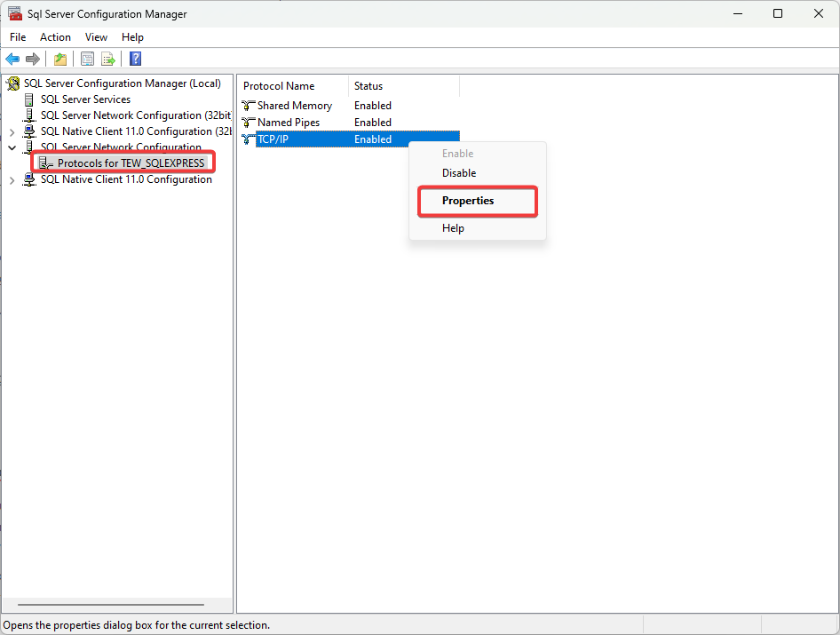Expand SQL Native Client 11.0 Configuration (32bit) node
Image resolution: width=840 pixels, height=635 pixels.
(12, 131)
